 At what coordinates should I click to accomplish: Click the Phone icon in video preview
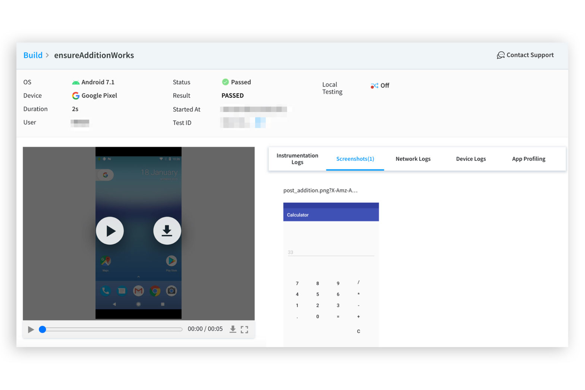pos(106,291)
